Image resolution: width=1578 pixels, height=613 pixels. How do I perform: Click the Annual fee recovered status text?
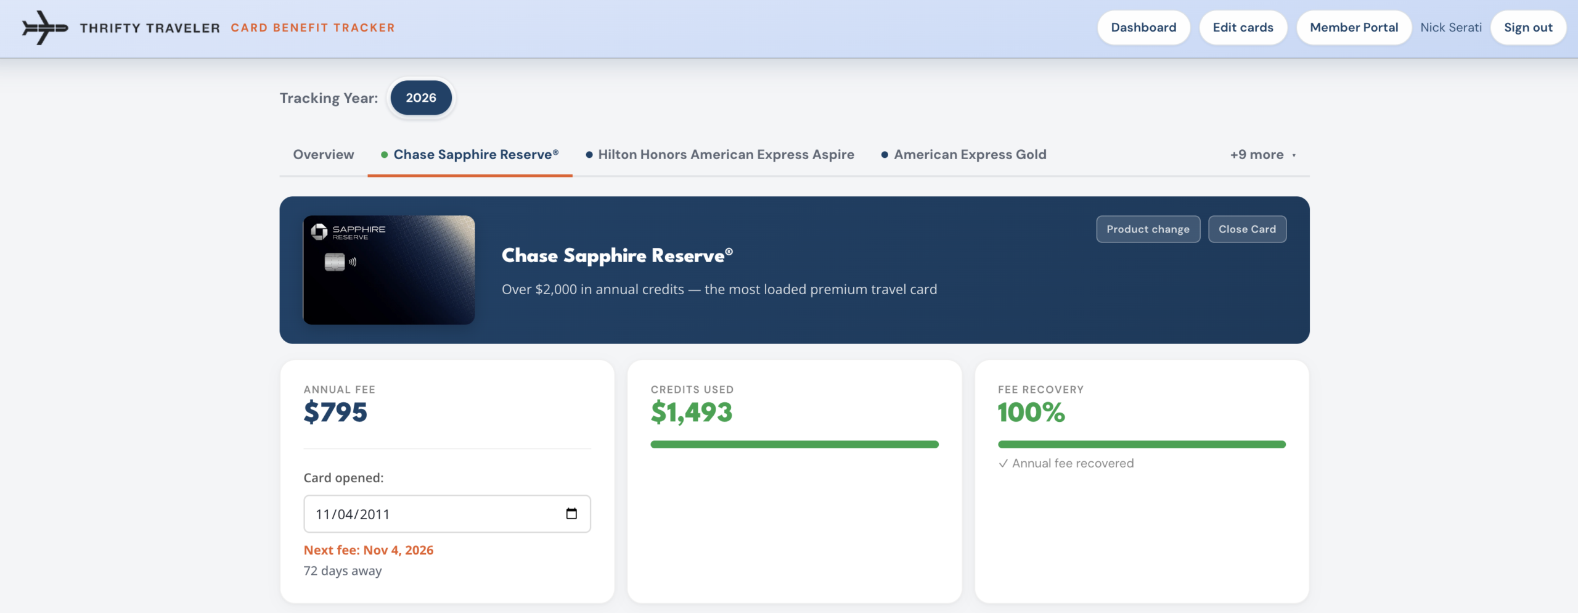click(x=1073, y=463)
